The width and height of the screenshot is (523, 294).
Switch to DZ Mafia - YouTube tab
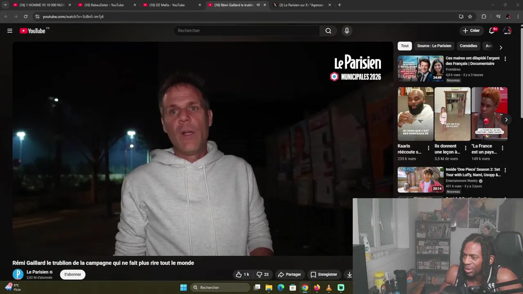(167, 5)
